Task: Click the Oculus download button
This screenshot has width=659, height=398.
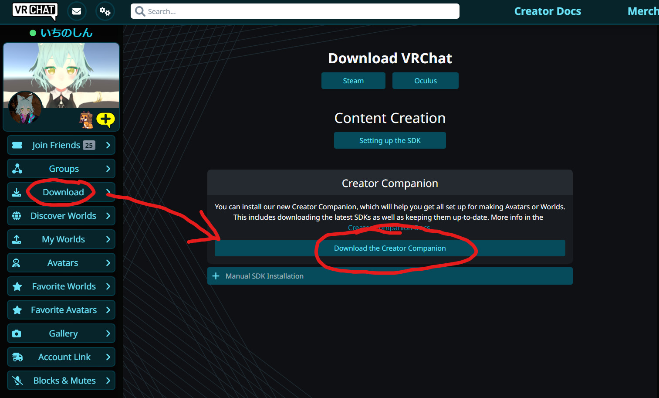Action: point(425,81)
